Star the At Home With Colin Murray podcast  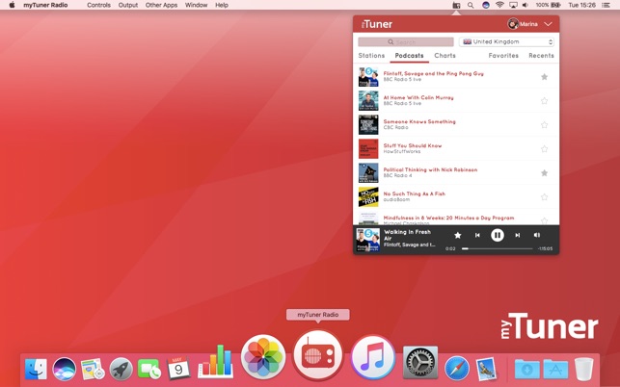(544, 101)
